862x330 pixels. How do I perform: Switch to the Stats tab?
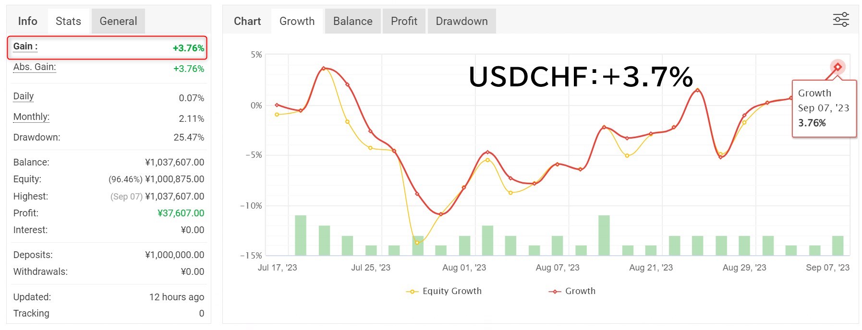click(x=68, y=21)
